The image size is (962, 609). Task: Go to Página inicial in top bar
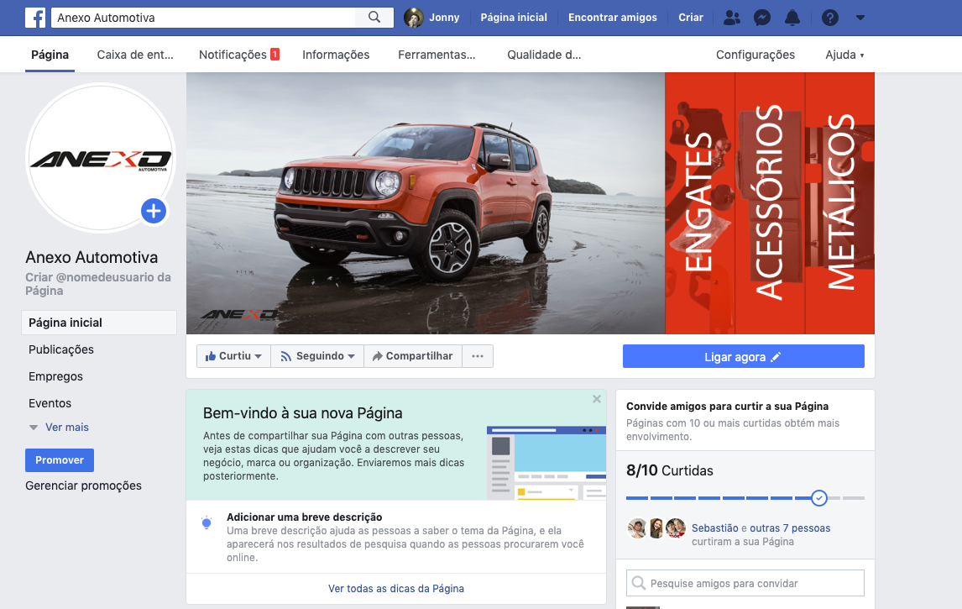514,18
